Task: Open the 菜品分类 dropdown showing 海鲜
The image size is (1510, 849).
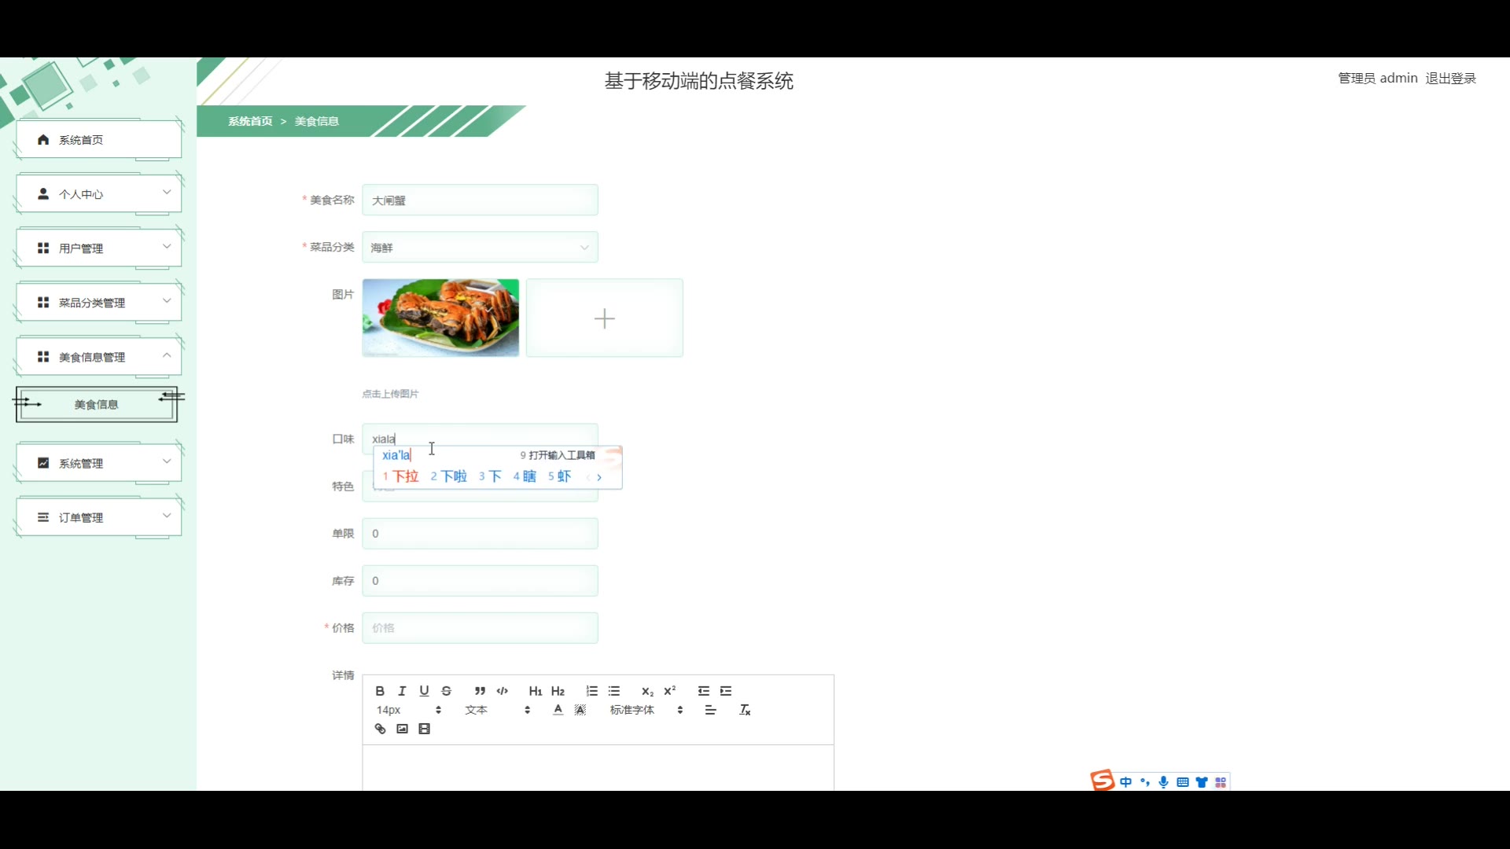Action: click(480, 248)
